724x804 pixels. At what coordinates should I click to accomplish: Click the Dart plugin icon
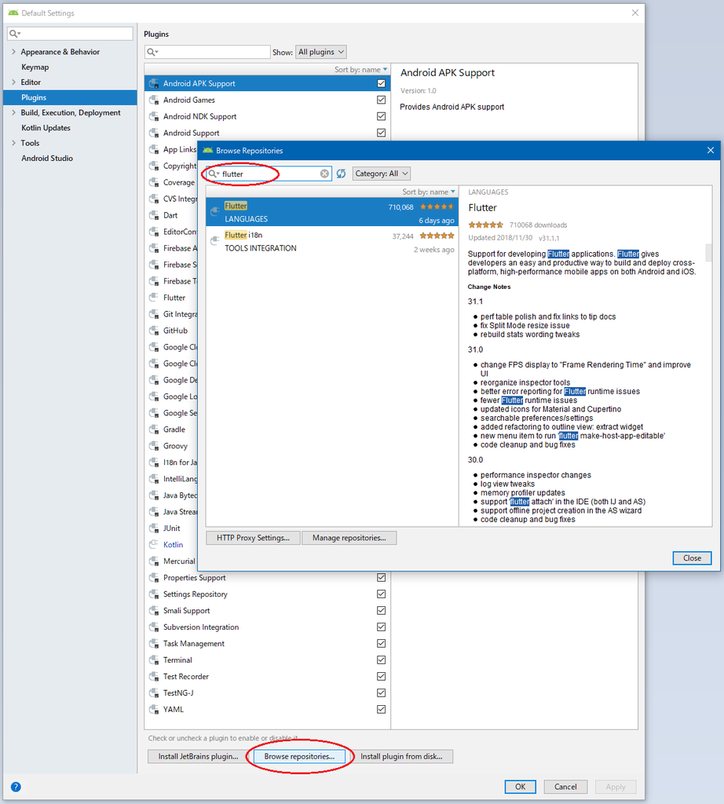click(154, 215)
